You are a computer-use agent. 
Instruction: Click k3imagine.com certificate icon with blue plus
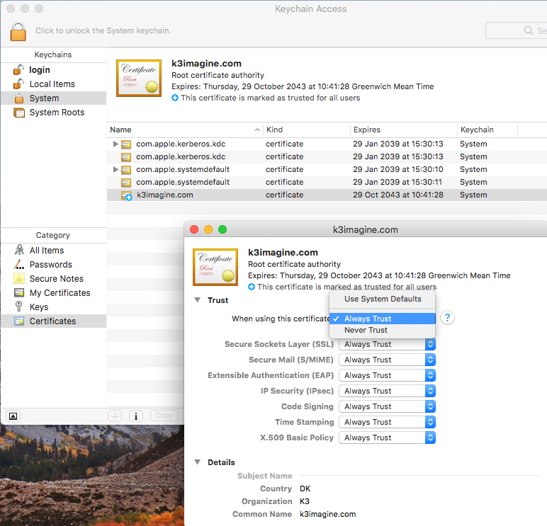(x=126, y=195)
